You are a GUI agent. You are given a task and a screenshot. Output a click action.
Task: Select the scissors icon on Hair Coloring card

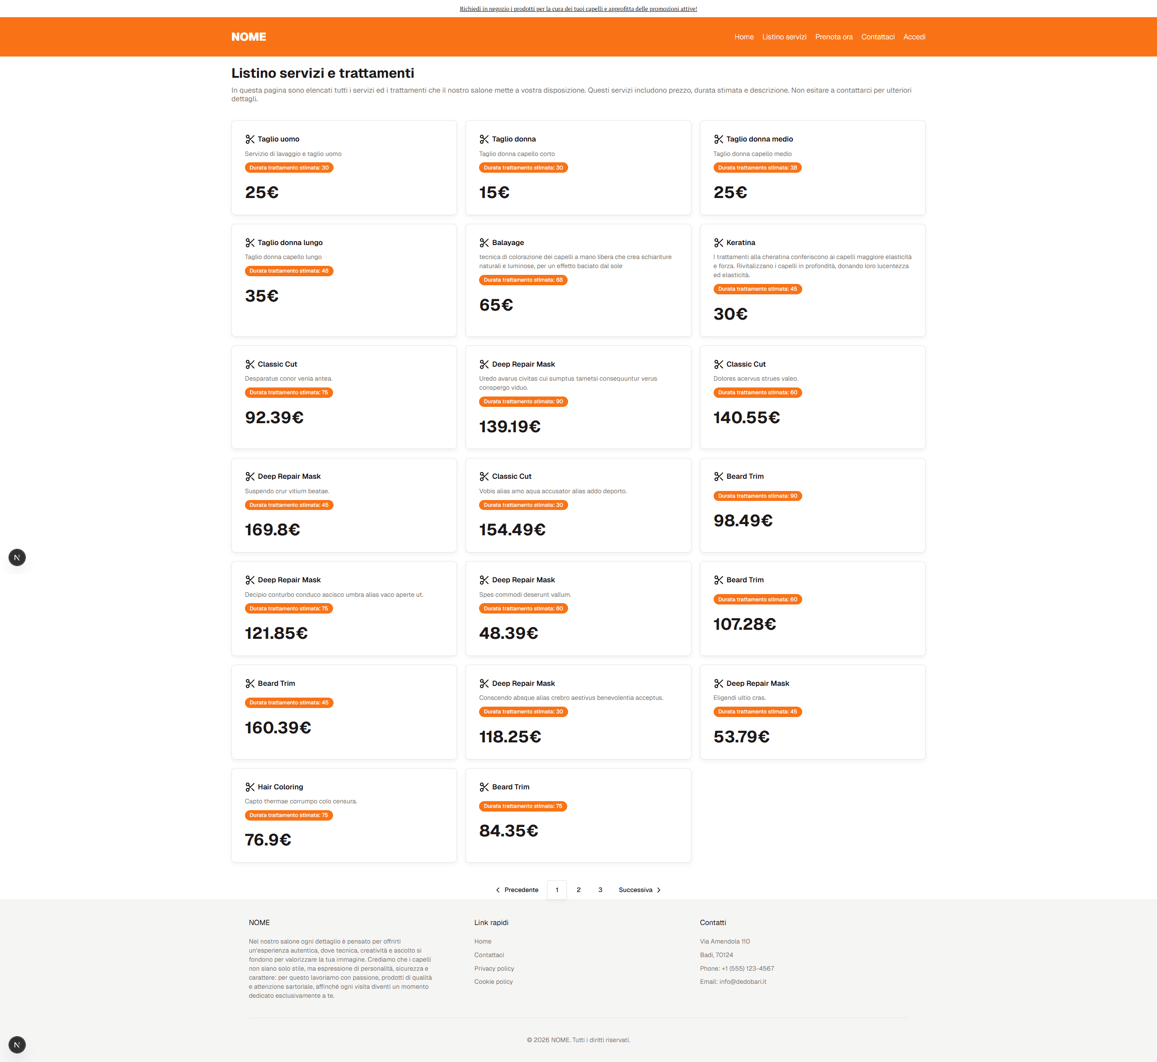250,786
